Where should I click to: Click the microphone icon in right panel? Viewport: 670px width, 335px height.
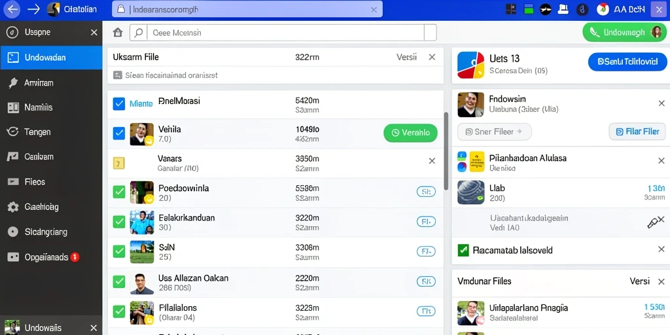[652, 223]
